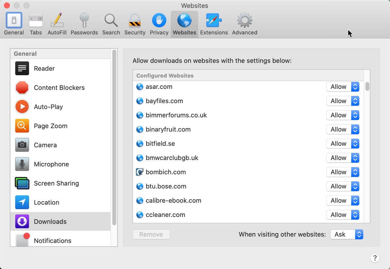Switch to the Websites tab label
390x269 pixels.
pos(184,33)
